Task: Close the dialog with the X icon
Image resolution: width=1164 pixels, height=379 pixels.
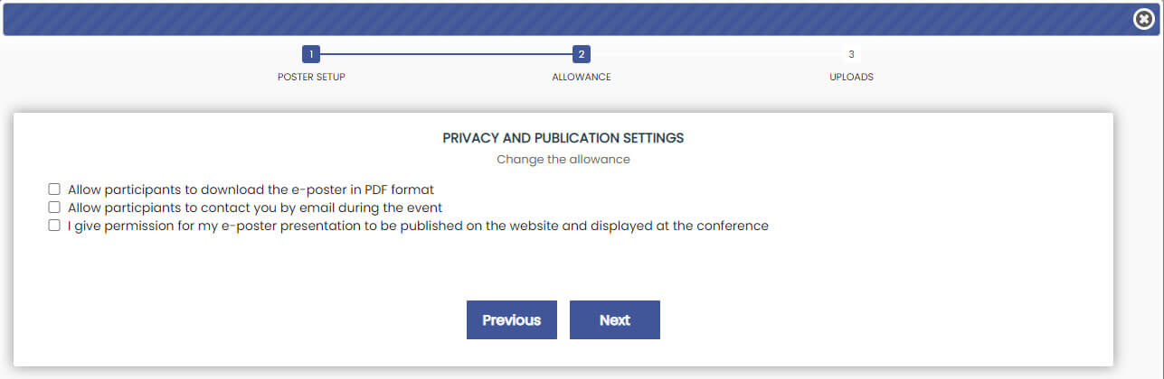Action: (1143, 20)
